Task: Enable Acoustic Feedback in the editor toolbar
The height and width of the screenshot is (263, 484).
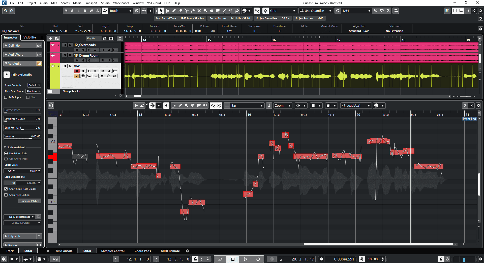Action: point(166,105)
